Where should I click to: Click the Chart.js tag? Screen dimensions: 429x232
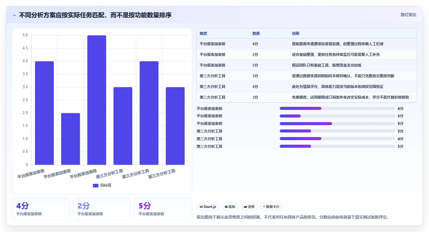[208, 207]
